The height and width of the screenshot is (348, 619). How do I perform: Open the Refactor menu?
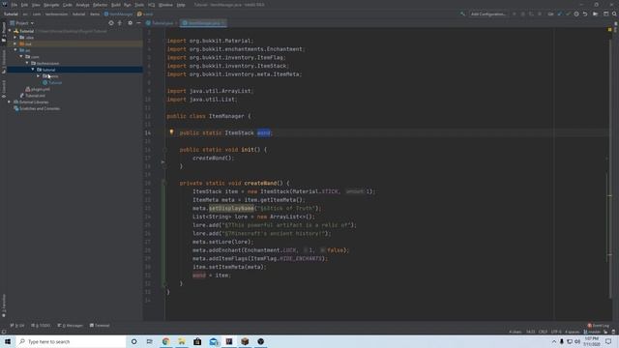pyautogui.click(x=100, y=5)
